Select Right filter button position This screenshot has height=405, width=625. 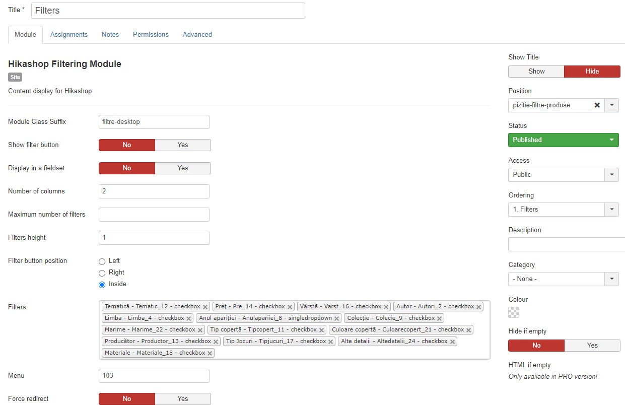point(102,273)
